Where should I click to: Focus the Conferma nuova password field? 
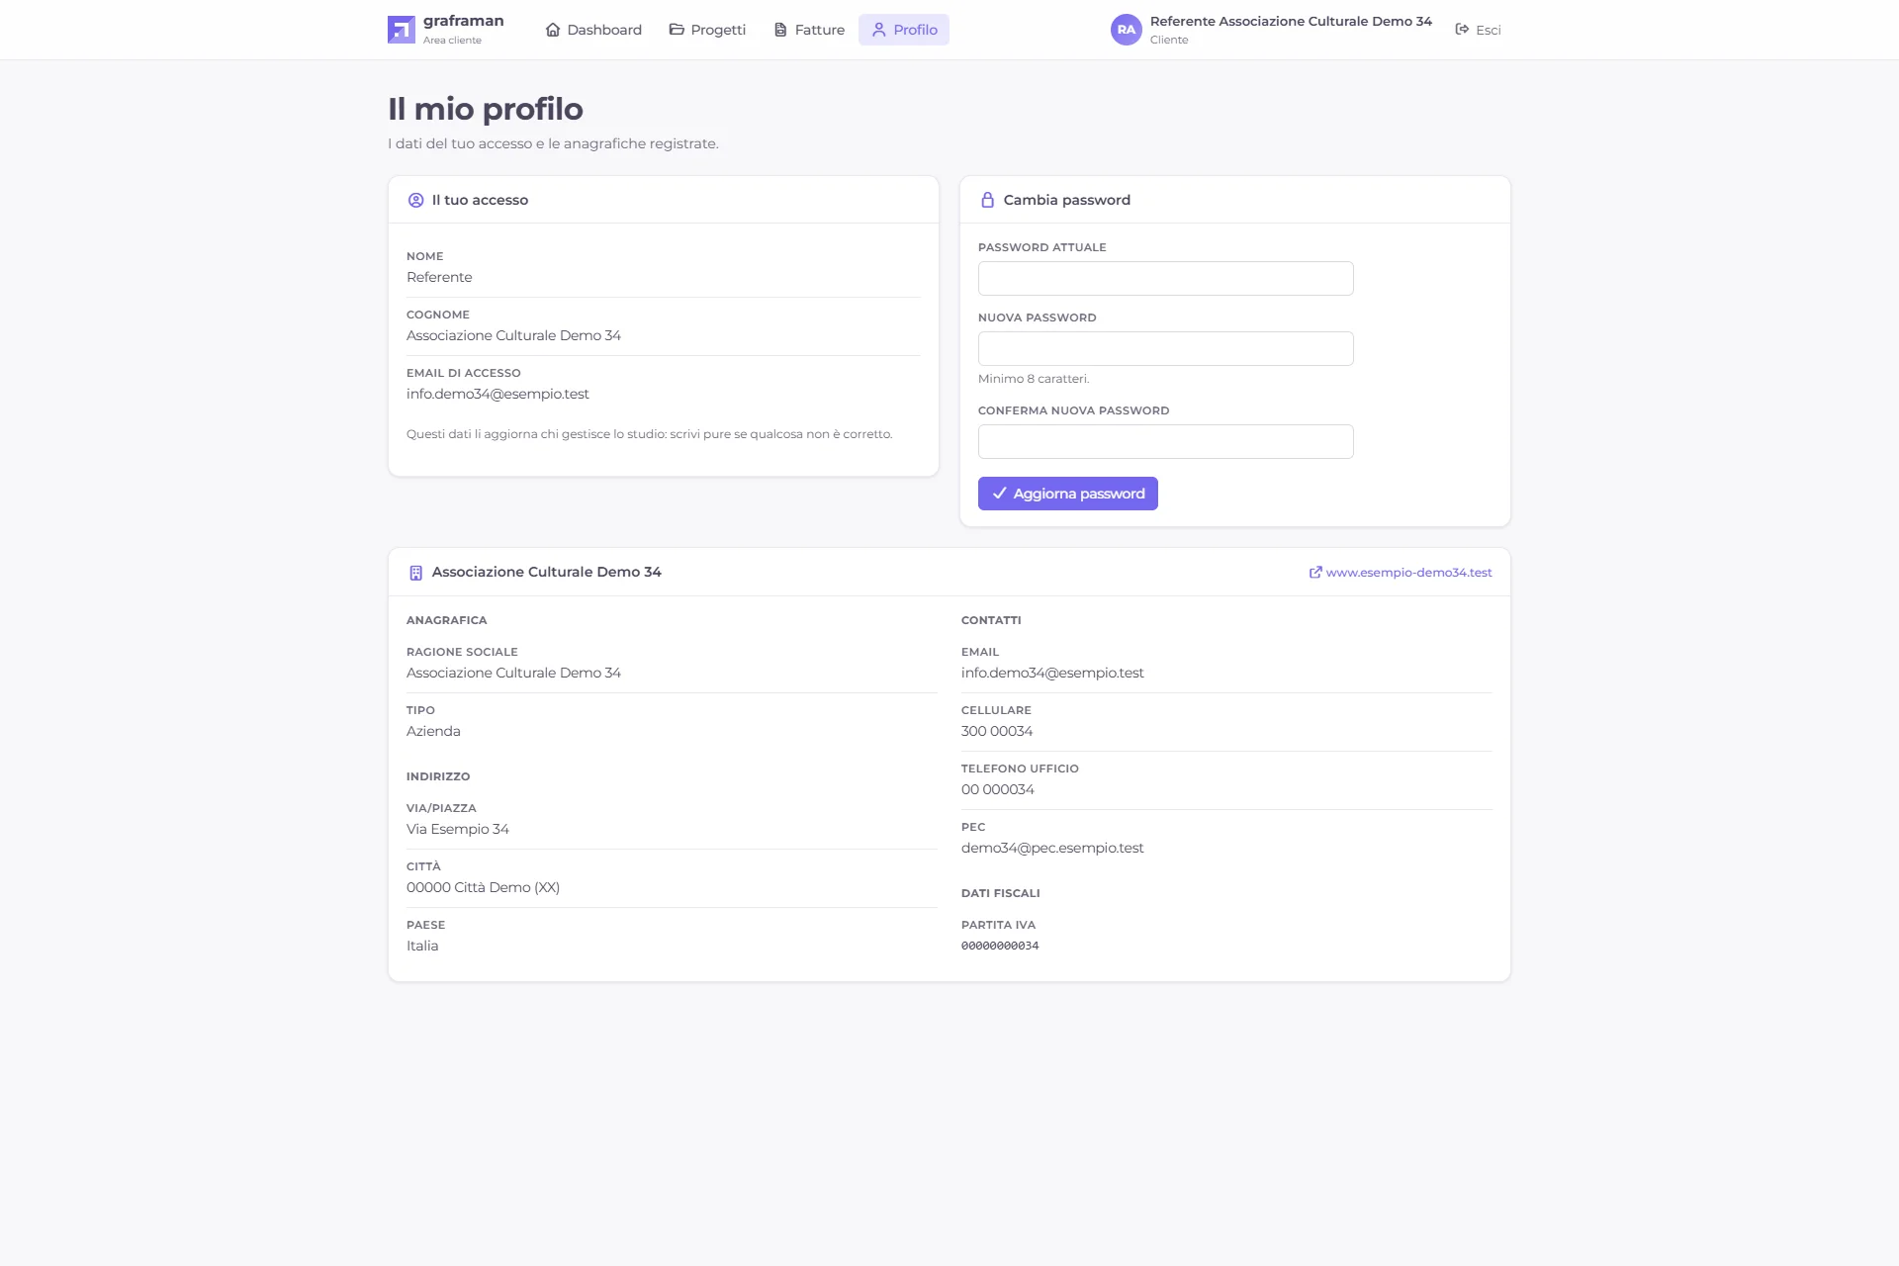(x=1166, y=441)
